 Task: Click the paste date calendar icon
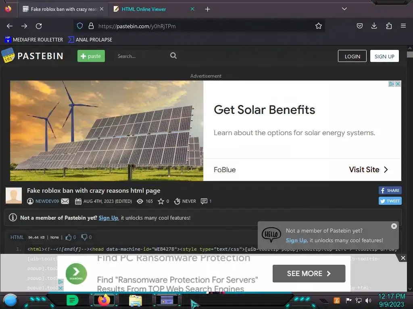[x=78, y=201]
